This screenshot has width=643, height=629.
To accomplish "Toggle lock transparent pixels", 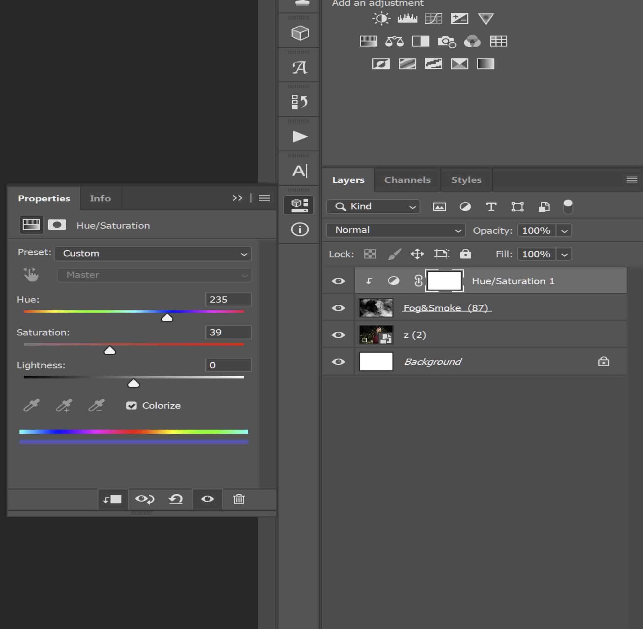I will pos(370,254).
